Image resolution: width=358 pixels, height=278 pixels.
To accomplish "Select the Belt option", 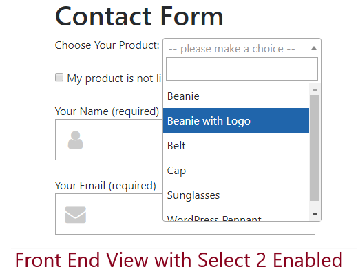I will click(x=236, y=145).
